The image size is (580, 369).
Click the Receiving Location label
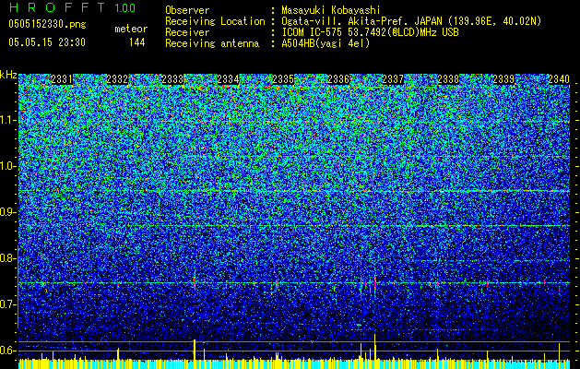coord(215,21)
